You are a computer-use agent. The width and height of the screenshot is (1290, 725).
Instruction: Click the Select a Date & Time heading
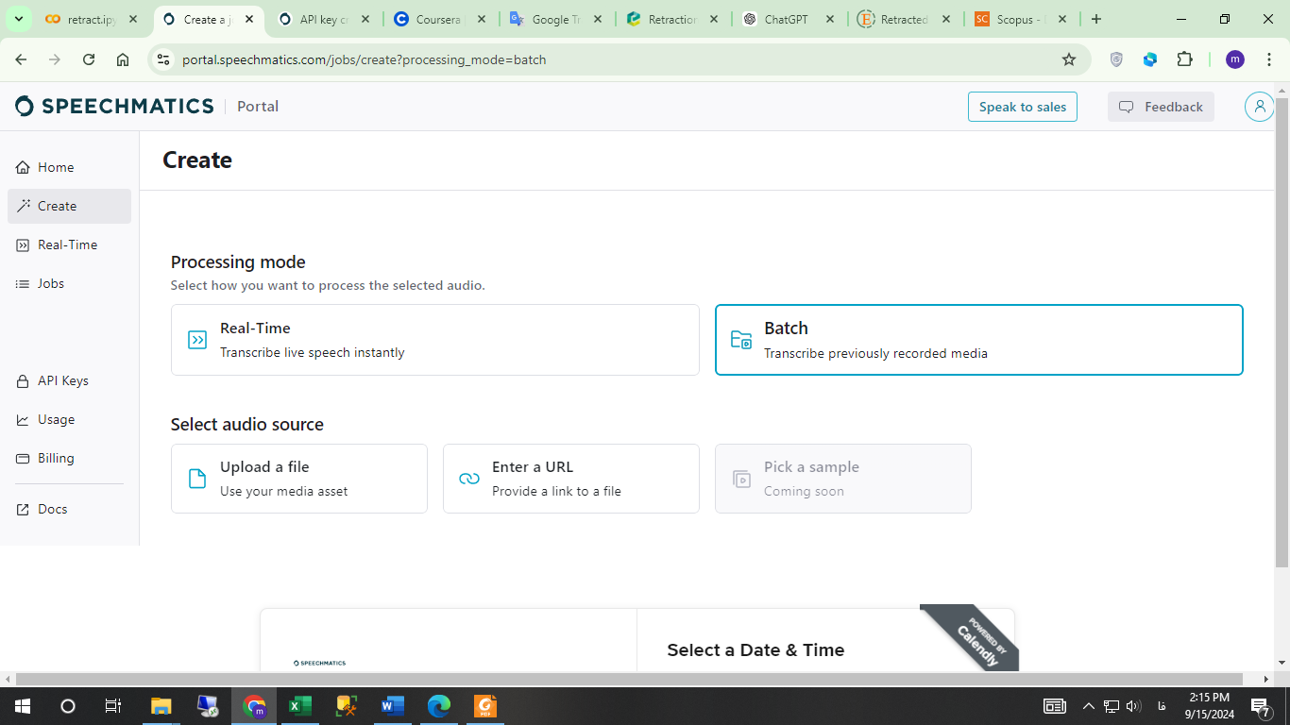click(755, 649)
